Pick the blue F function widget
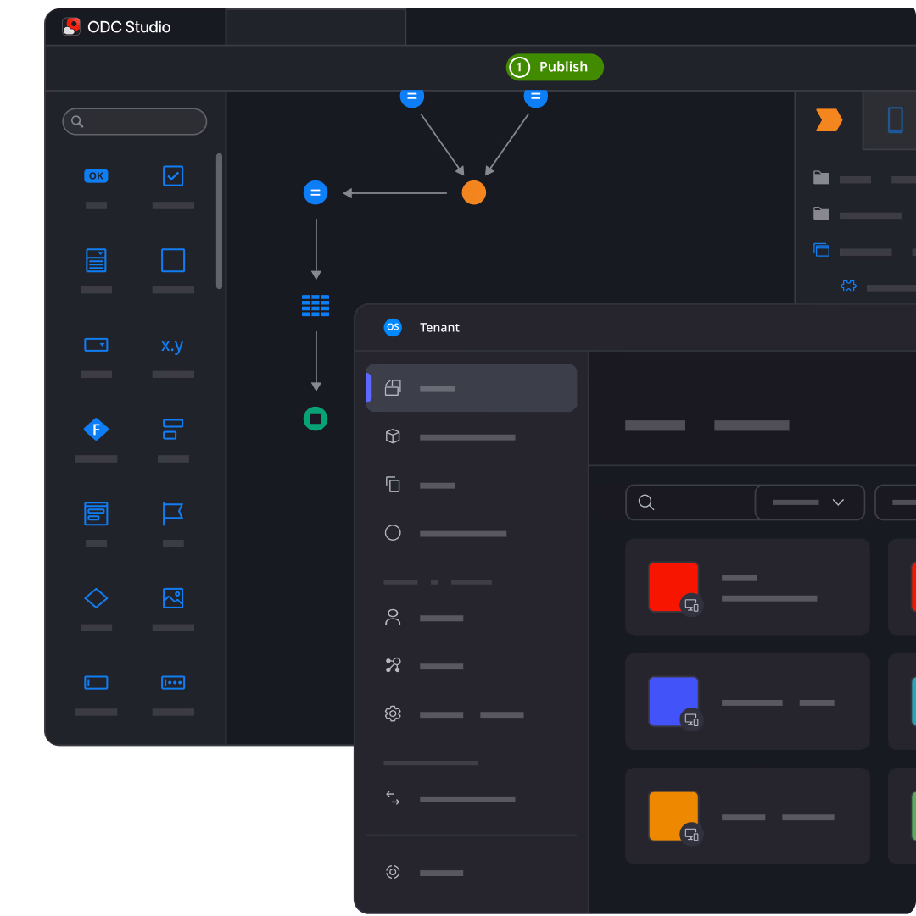 96,429
